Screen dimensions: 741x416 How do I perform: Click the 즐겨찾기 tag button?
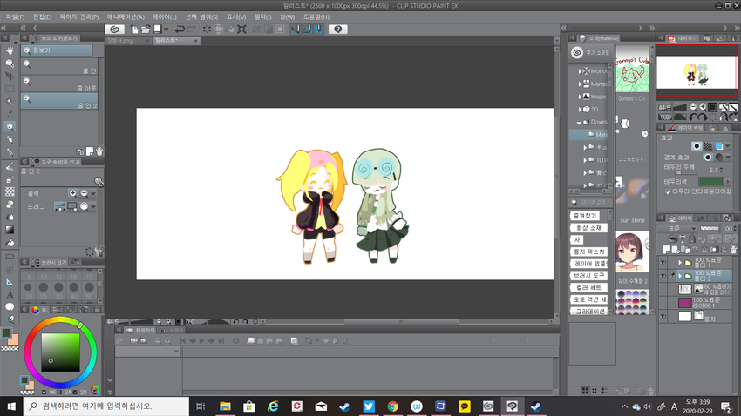[585, 216]
